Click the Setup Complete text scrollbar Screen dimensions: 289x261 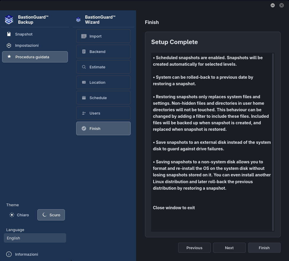pos(273,142)
